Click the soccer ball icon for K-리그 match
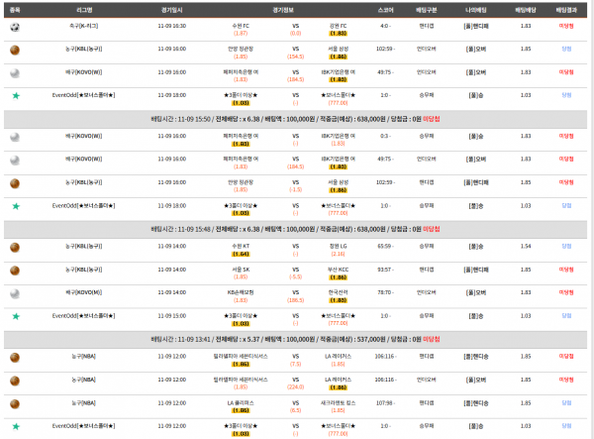This screenshot has width=594, height=439. click(x=15, y=23)
